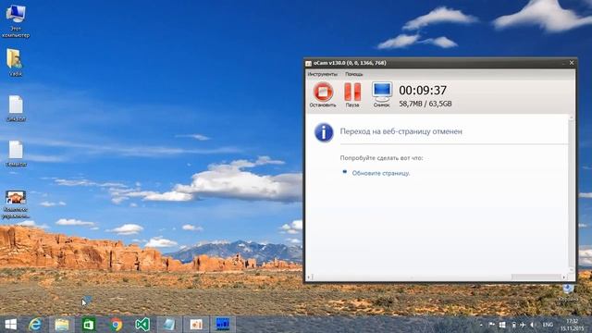Click the oCam horizontal scrollbar's left arrow
The width and height of the screenshot is (592, 333).
pos(309,277)
